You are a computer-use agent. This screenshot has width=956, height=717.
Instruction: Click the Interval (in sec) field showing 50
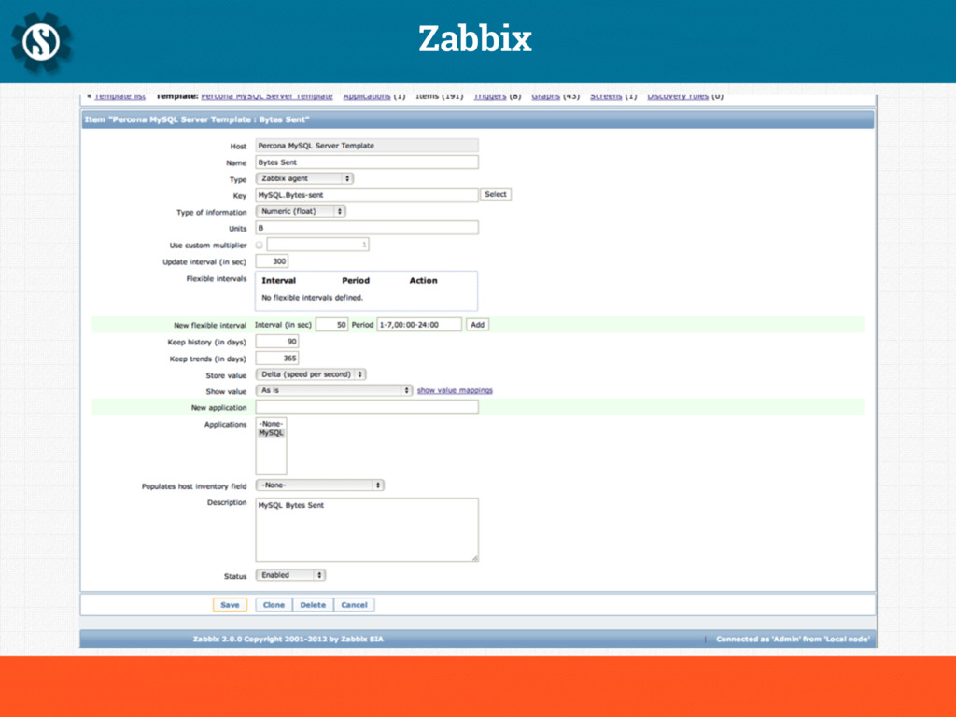(331, 325)
